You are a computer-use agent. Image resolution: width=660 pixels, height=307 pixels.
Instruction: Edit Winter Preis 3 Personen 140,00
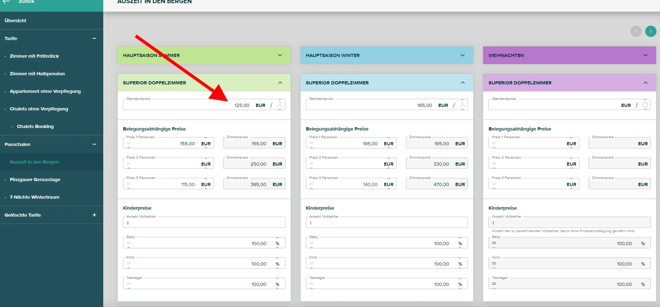tap(351, 184)
